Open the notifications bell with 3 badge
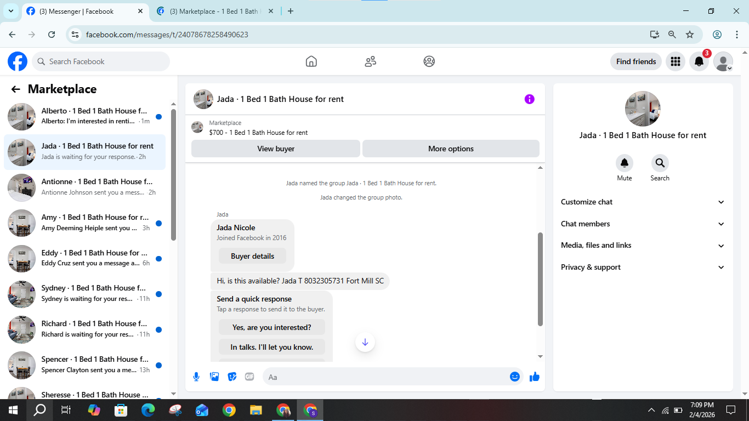This screenshot has height=421, width=749. click(699, 61)
